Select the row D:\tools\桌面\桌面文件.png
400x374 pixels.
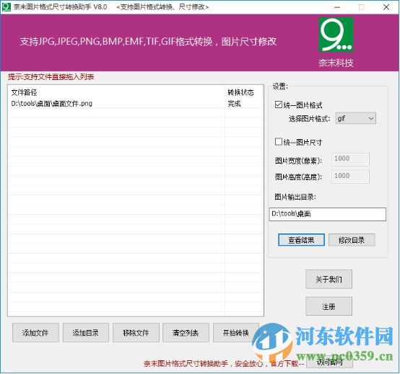pyautogui.click(x=136, y=104)
